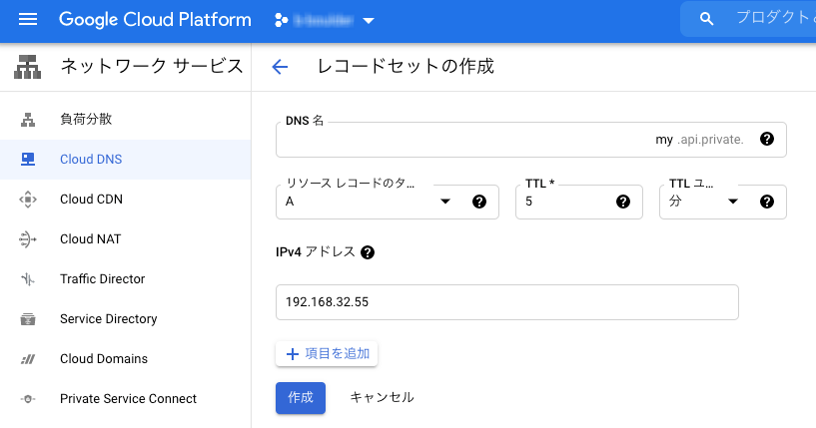Open the resource record type dropdown
This screenshot has height=428, width=816.
click(x=388, y=202)
